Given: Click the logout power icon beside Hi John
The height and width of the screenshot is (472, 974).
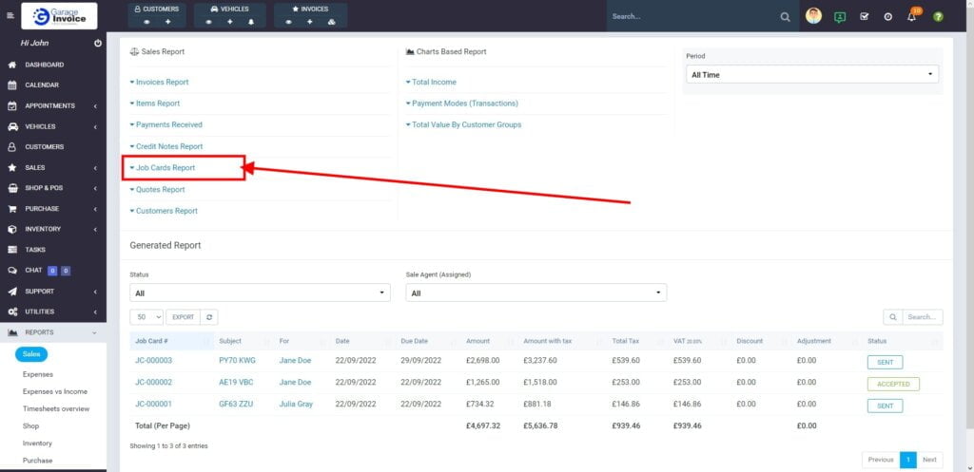Looking at the screenshot, I should (x=98, y=44).
